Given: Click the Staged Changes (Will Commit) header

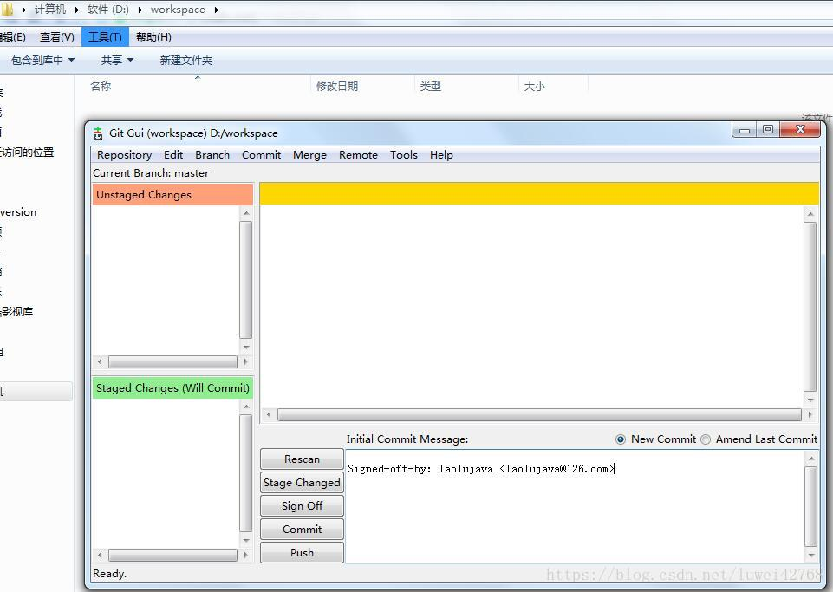Looking at the screenshot, I should pyautogui.click(x=172, y=388).
